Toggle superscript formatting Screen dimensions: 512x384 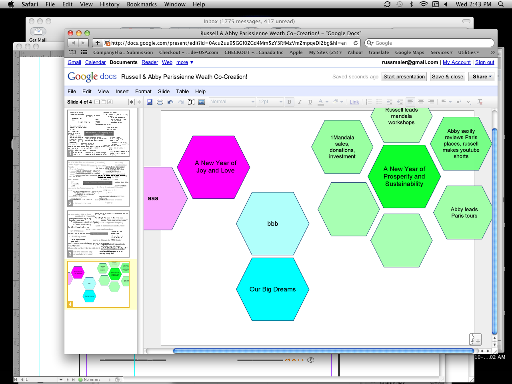click(458, 102)
